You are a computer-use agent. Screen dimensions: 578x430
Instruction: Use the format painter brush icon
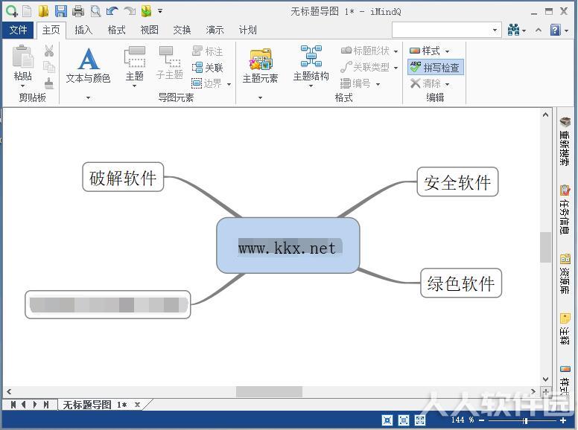[49, 83]
